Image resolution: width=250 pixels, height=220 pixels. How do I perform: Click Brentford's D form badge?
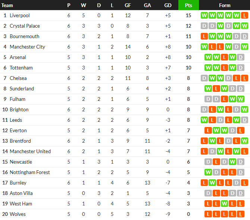tap(228, 141)
